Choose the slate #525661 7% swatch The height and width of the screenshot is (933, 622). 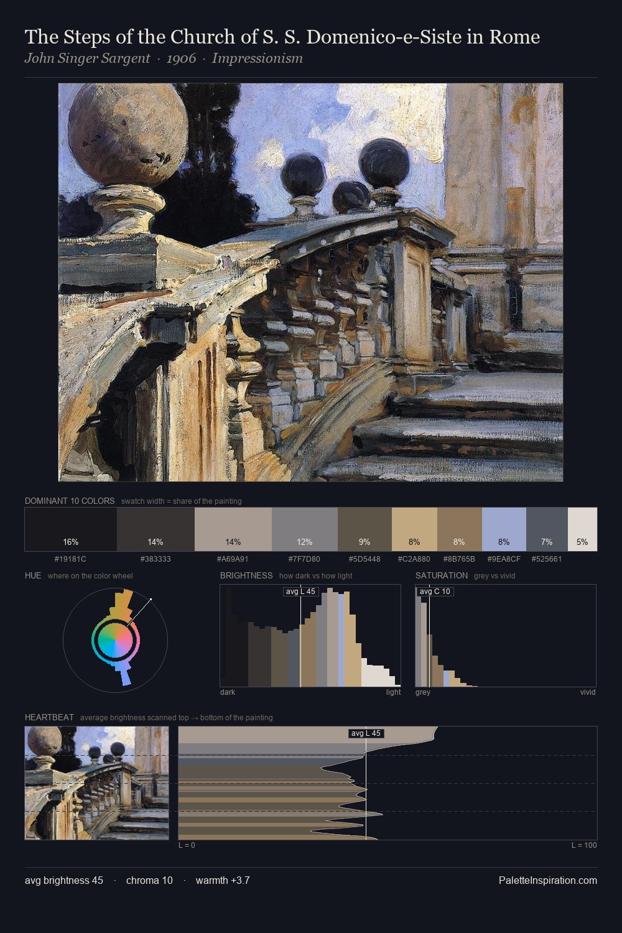point(547,529)
